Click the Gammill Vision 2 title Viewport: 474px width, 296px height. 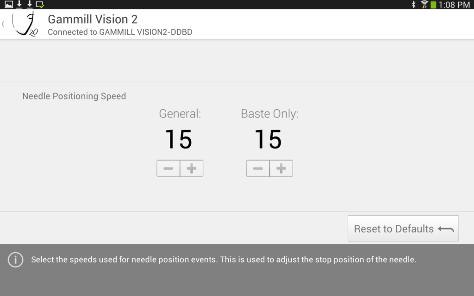tap(93, 19)
